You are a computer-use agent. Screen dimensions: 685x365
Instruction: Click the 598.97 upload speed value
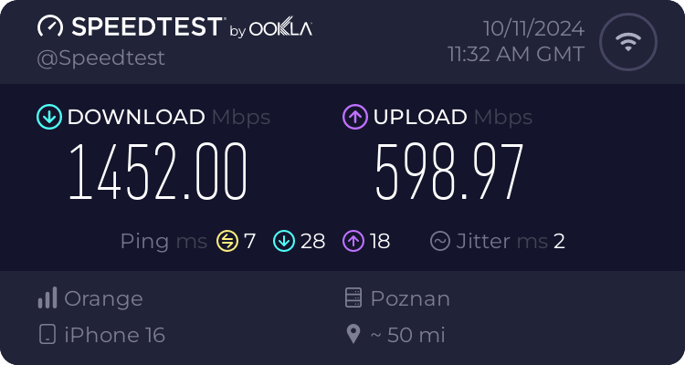tap(449, 172)
